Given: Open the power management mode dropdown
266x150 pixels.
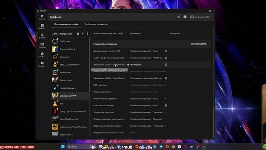Looking at the screenshot, I should [165, 119].
